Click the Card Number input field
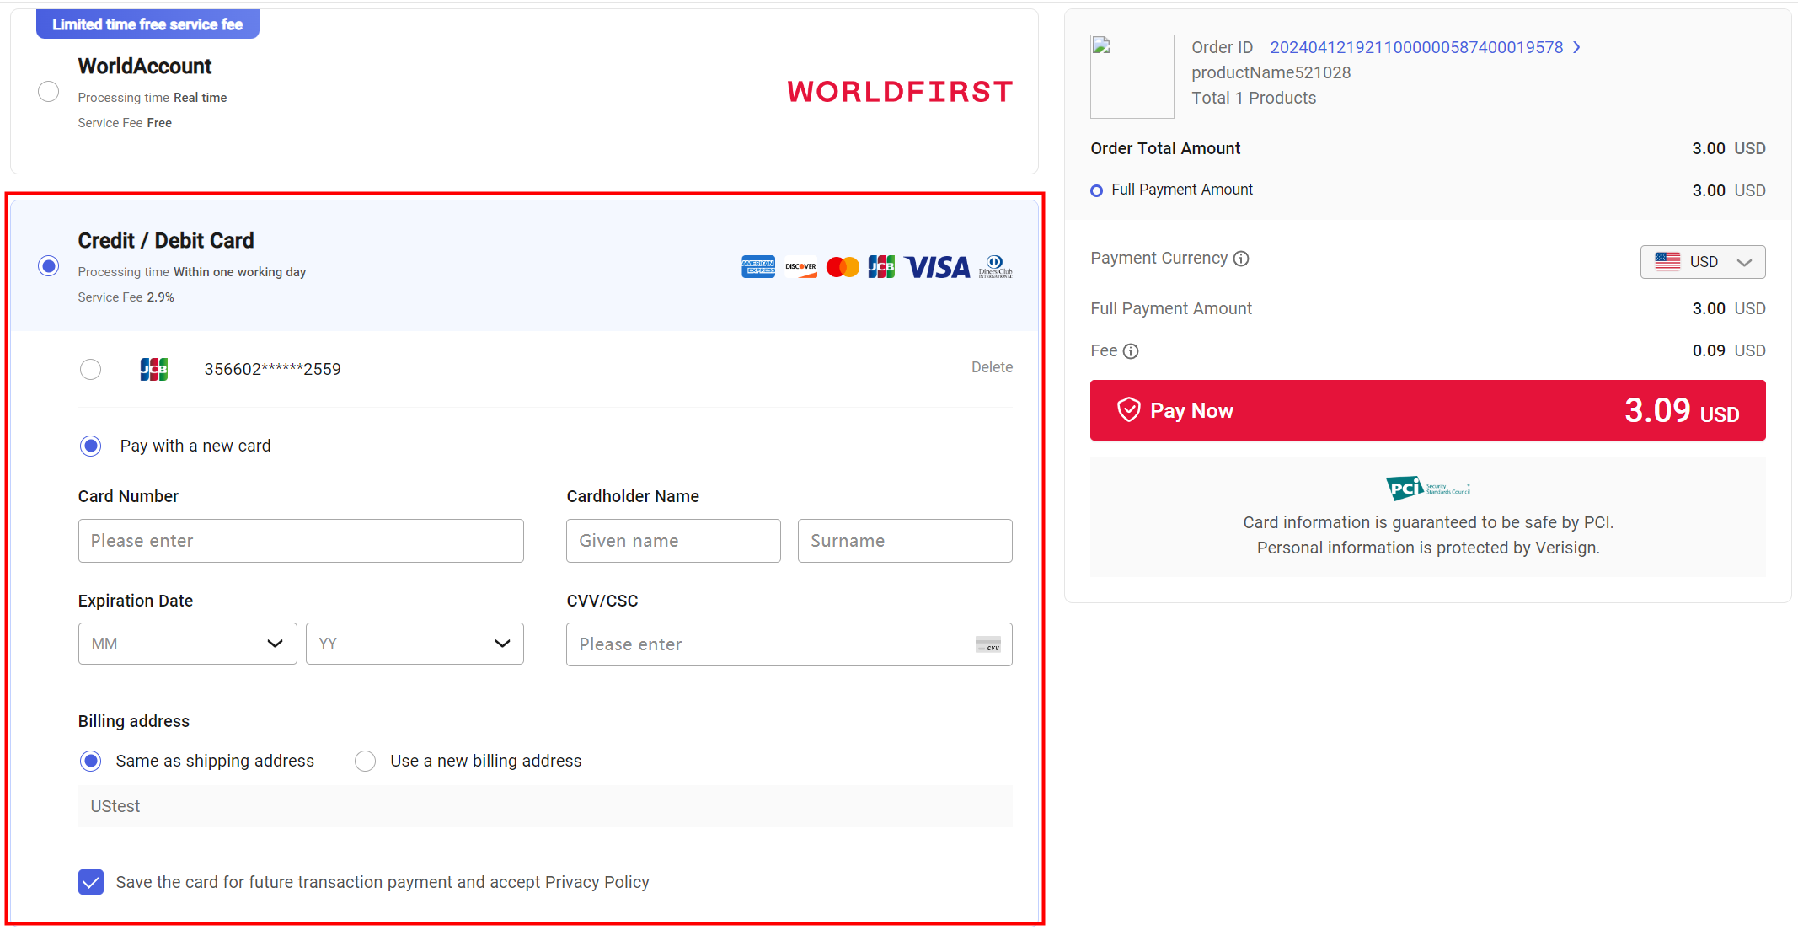The width and height of the screenshot is (1798, 930). pos(301,541)
